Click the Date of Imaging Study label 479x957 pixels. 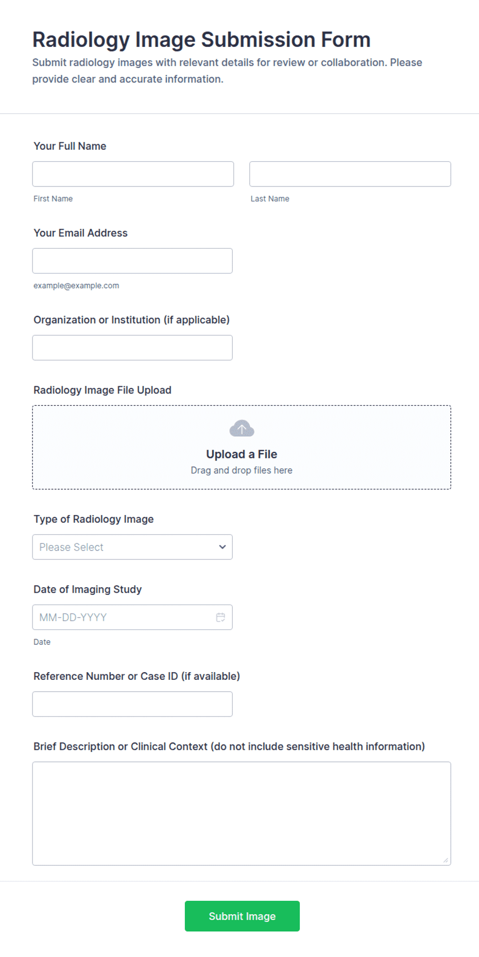(x=88, y=589)
